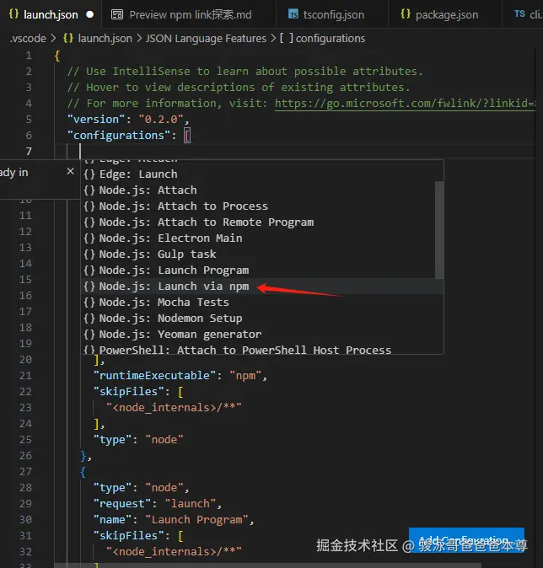Viewport: 543px width, 568px height.
Task: Click the preview icon on the npm link tab
Action: pos(117,14)
